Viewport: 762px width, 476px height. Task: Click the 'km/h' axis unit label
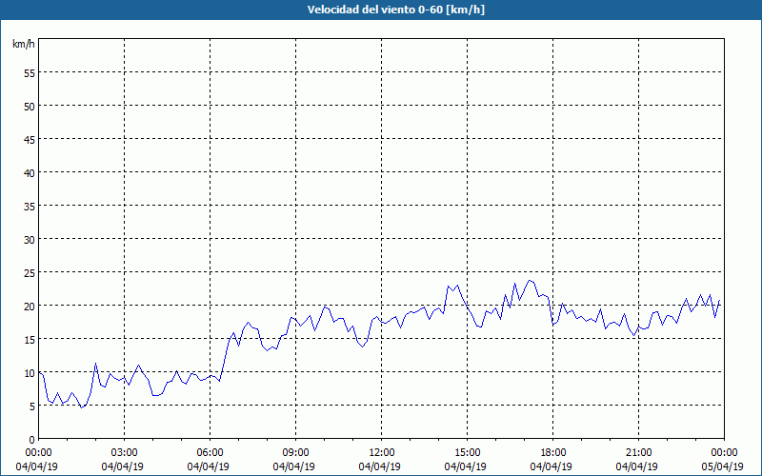click(x=23, y=44)
